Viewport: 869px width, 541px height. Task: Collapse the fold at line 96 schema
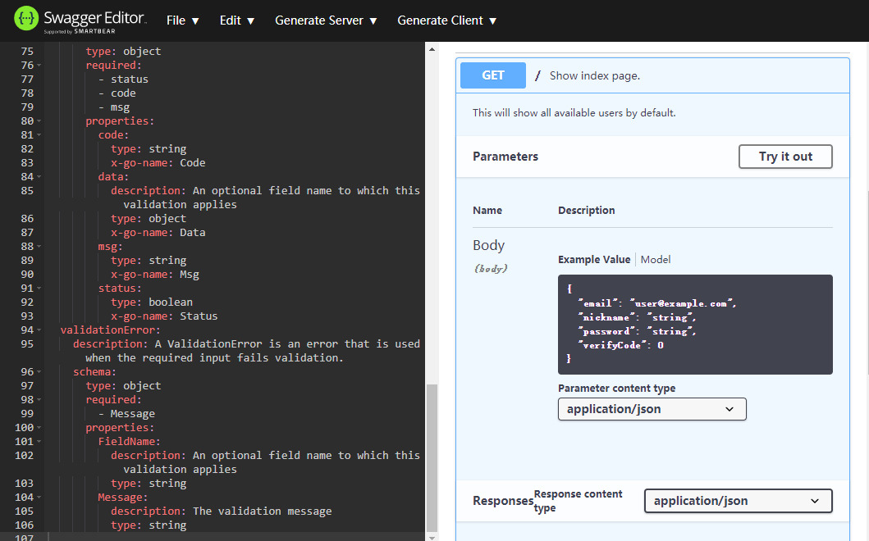(39, 372)
